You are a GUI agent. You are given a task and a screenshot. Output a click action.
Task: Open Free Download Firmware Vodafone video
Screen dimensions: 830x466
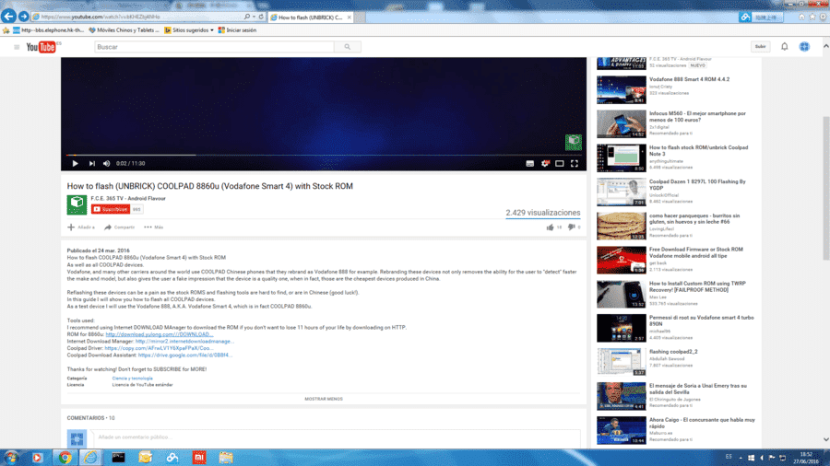[696, 252]
